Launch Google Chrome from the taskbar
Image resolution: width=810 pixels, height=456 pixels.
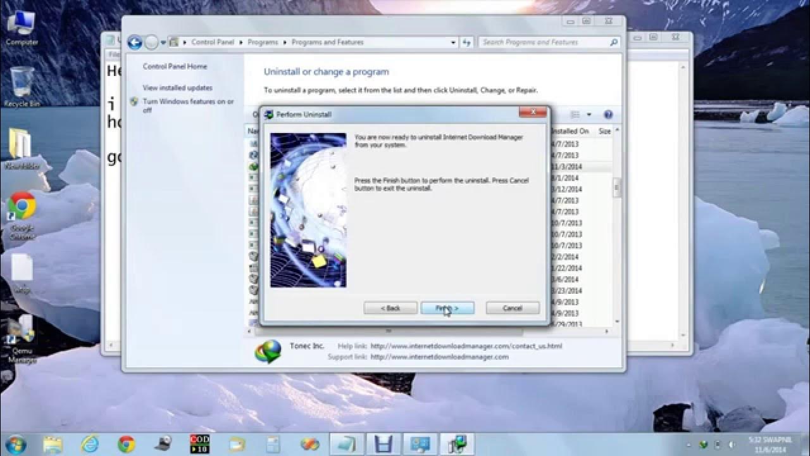127,444
